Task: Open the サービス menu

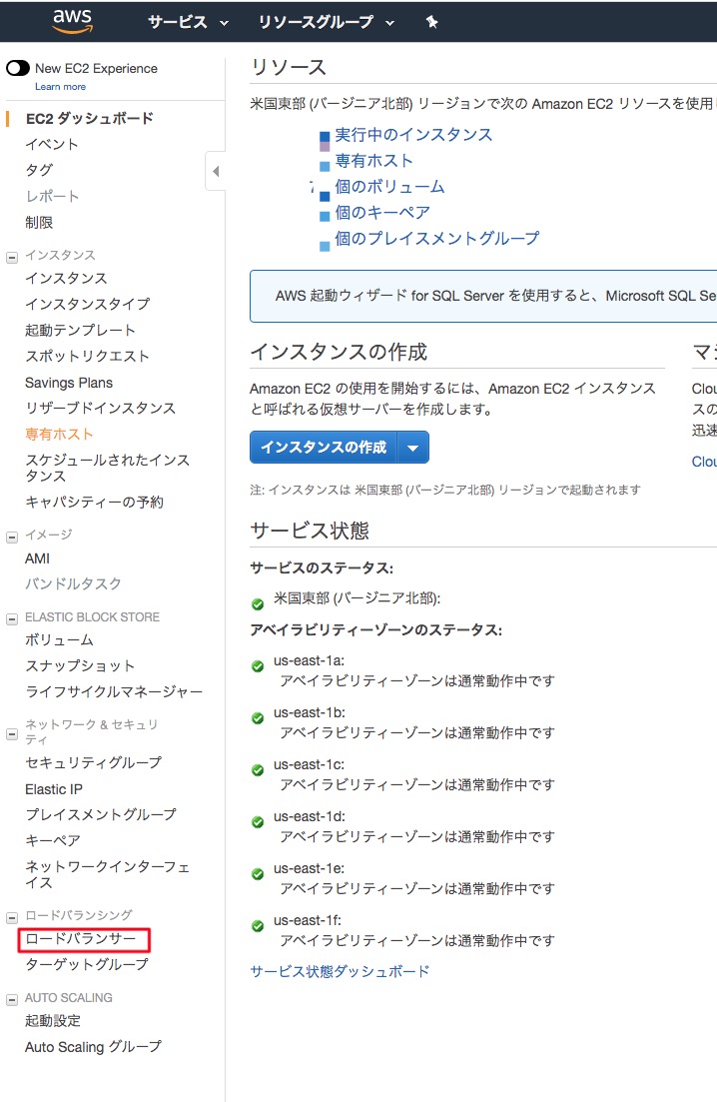Action: (188, 22)
